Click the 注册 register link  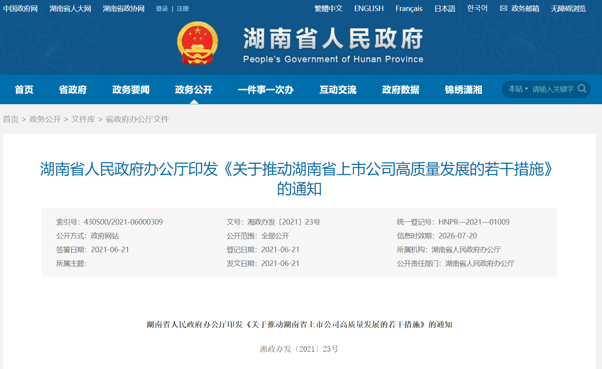click(x=182, y=9)
